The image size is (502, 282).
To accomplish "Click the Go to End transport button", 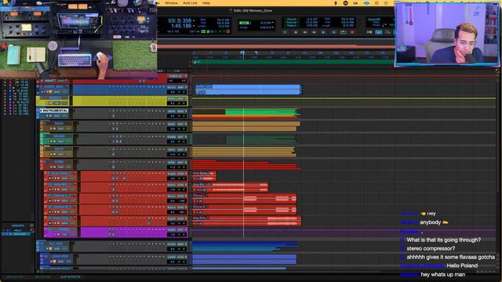I will pos(323,32).
